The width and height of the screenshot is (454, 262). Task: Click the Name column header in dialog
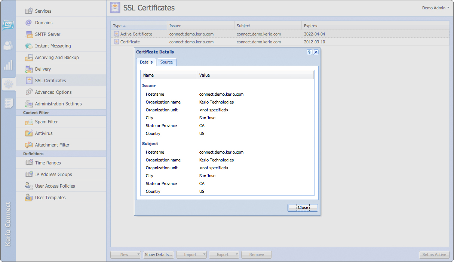coord(169,75)
